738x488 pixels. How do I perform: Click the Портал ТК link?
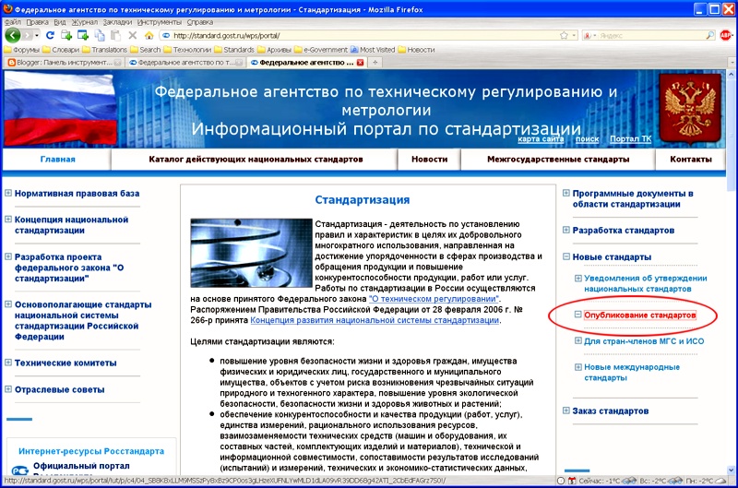click(x=630, y=138)
